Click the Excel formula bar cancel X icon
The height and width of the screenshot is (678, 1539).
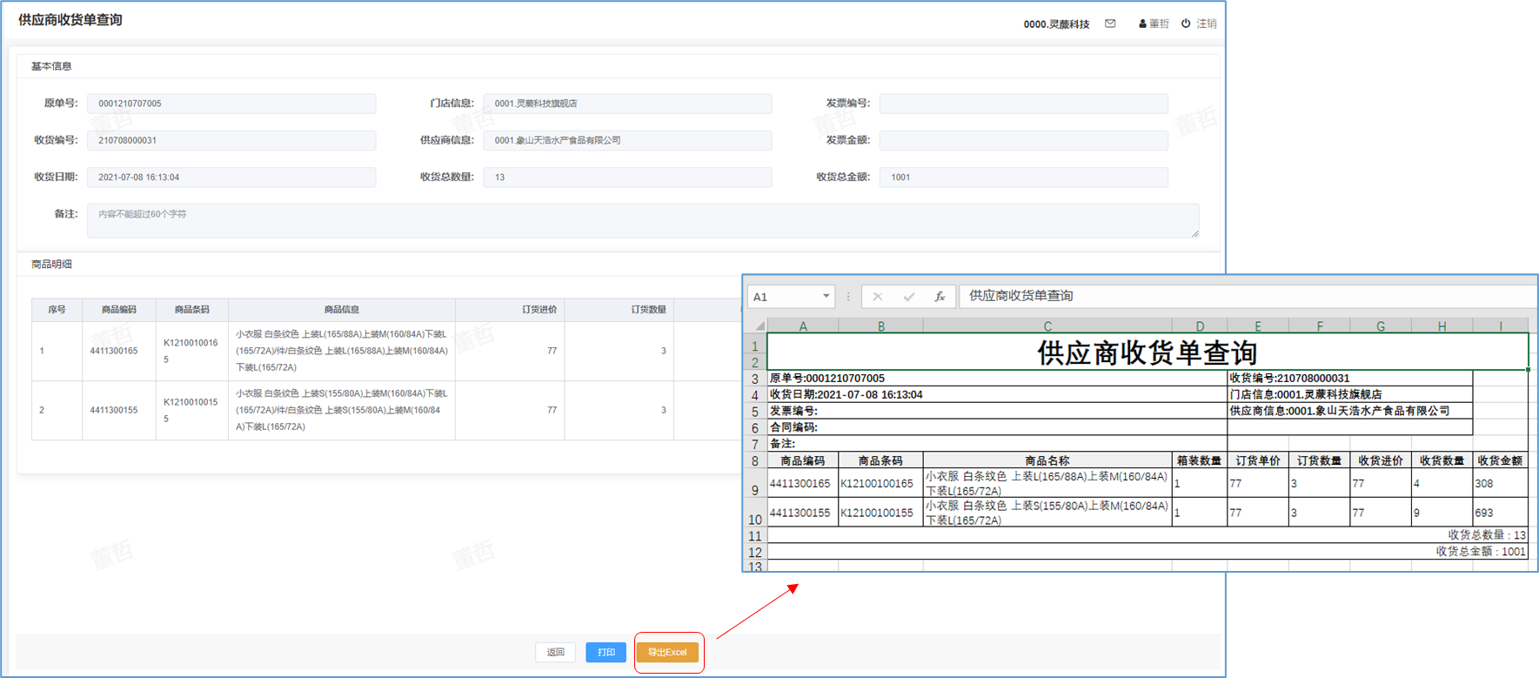pos(877,297)
